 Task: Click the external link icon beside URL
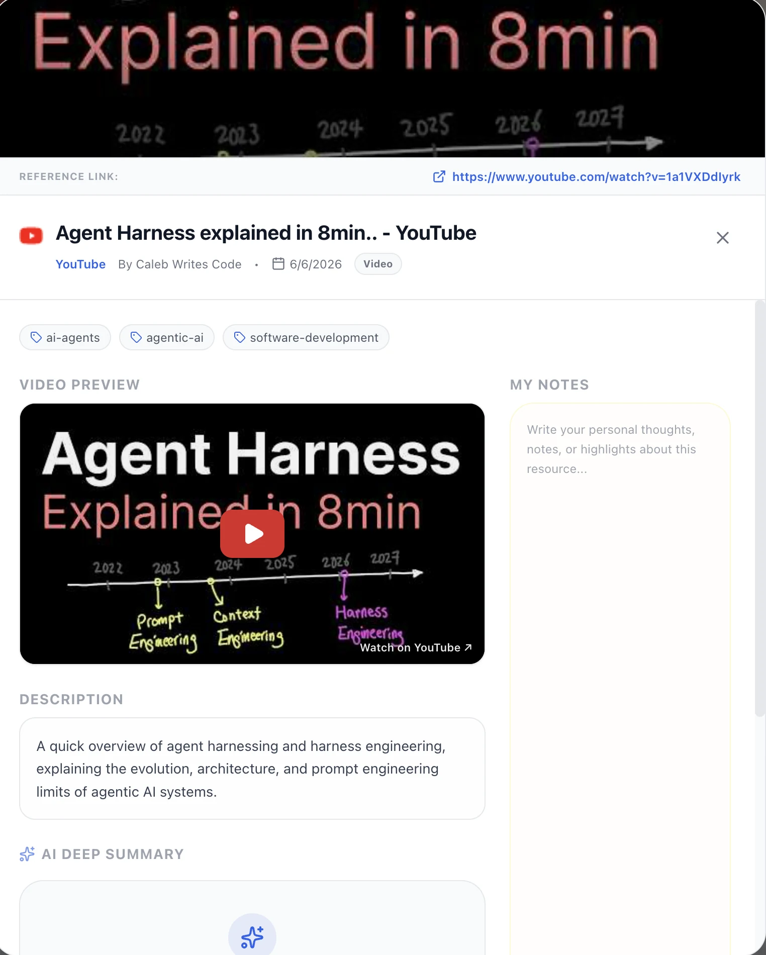[x=439, y=177]
